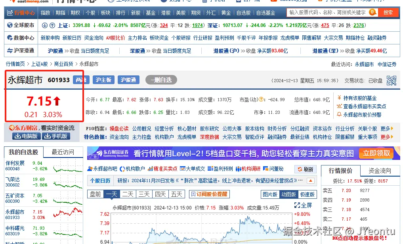Click the 沪股通 tag button
The image size is (403, 244).
128,80
